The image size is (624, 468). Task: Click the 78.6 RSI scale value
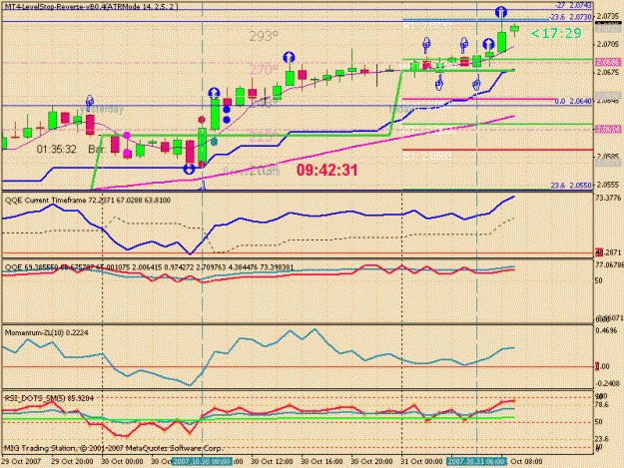point(602,405)
